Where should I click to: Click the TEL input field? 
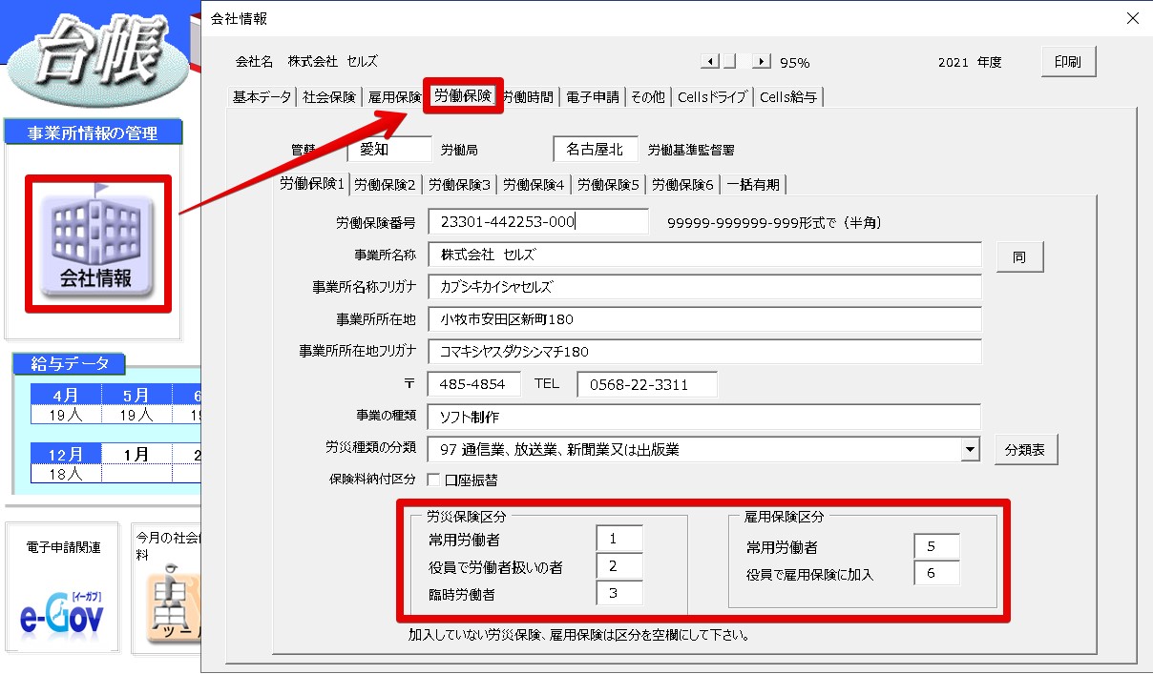[647, 384]
